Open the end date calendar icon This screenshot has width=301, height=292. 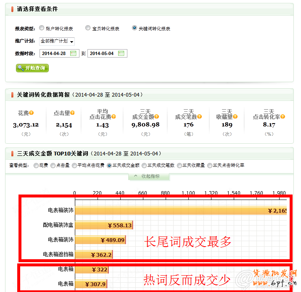click(x=121, y=53)
